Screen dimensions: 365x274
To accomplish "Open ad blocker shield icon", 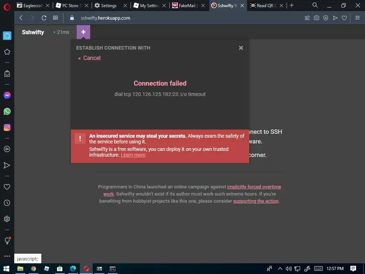I will 326,18.
